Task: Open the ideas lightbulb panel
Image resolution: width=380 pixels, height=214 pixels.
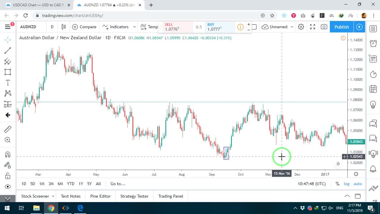Action: point(373,104)
